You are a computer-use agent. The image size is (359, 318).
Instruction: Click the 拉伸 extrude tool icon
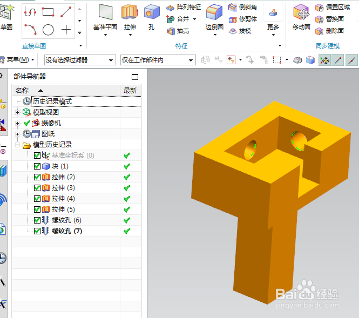point(130,12)
